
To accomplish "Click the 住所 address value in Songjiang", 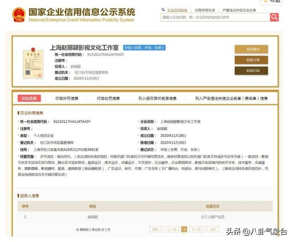I will pyautogui.click(x=66, y=150).
